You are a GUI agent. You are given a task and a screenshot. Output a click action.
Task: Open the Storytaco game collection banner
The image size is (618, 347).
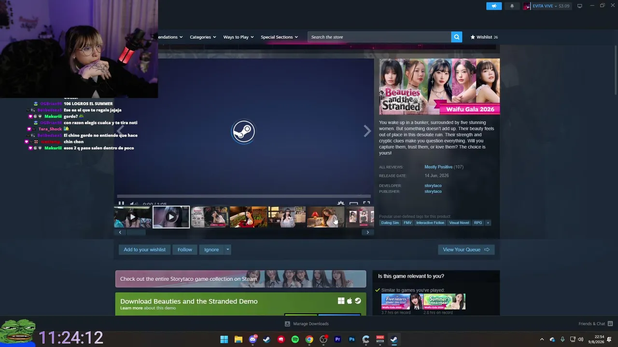point(241,279)
